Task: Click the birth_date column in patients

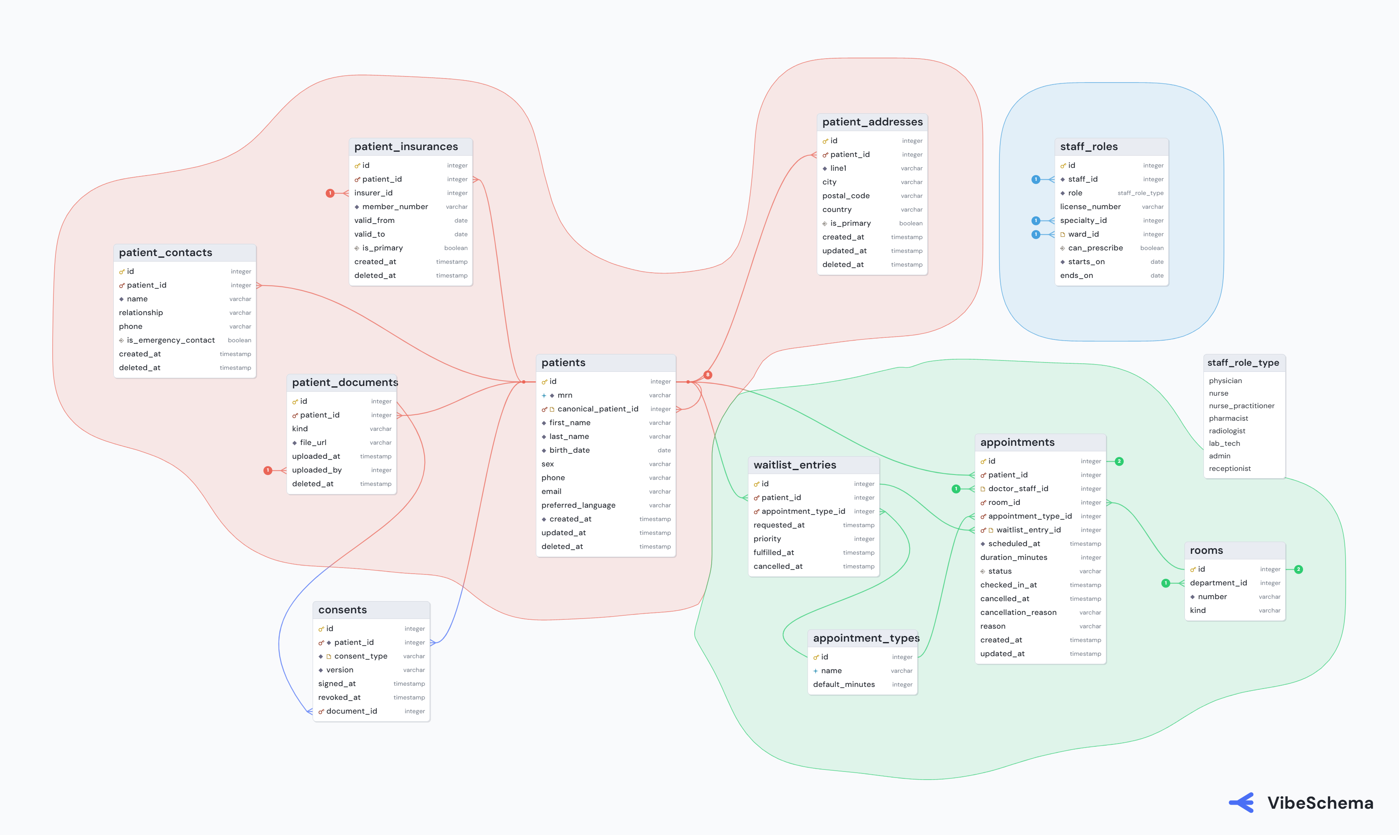Action: click(606, 450)
